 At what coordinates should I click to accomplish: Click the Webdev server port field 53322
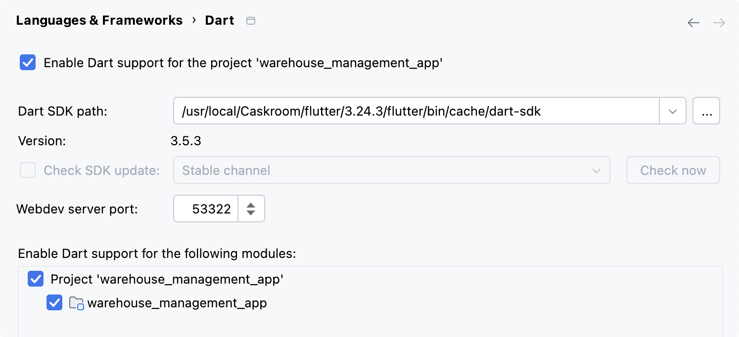coord(206,209)
